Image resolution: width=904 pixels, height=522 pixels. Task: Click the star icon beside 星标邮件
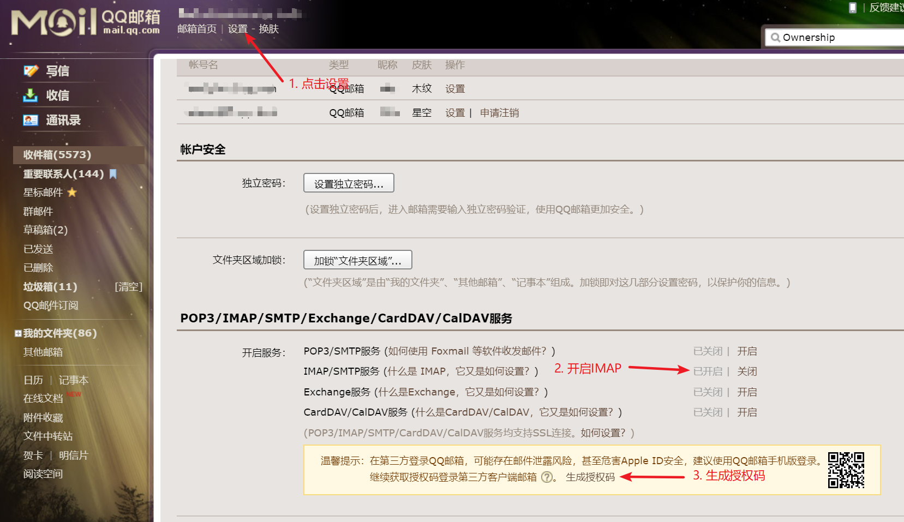pos(72,193)
